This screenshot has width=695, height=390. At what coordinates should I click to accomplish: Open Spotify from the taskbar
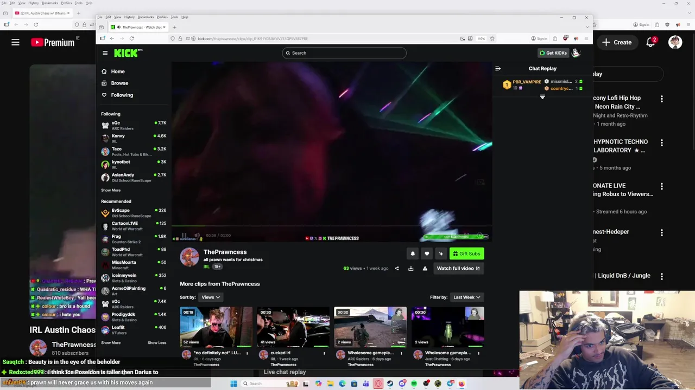[414, 383]
